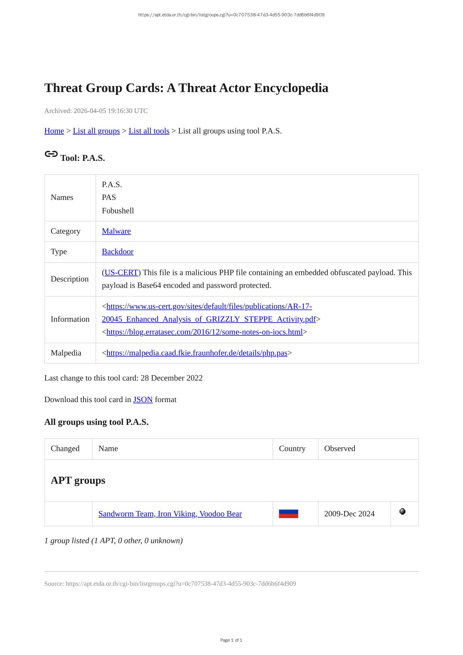
Task: Open List all tools breadcrumb
Action: tap(149, 131)
